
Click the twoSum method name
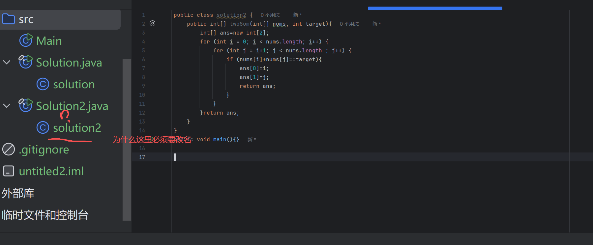click(x=240, y=24)
